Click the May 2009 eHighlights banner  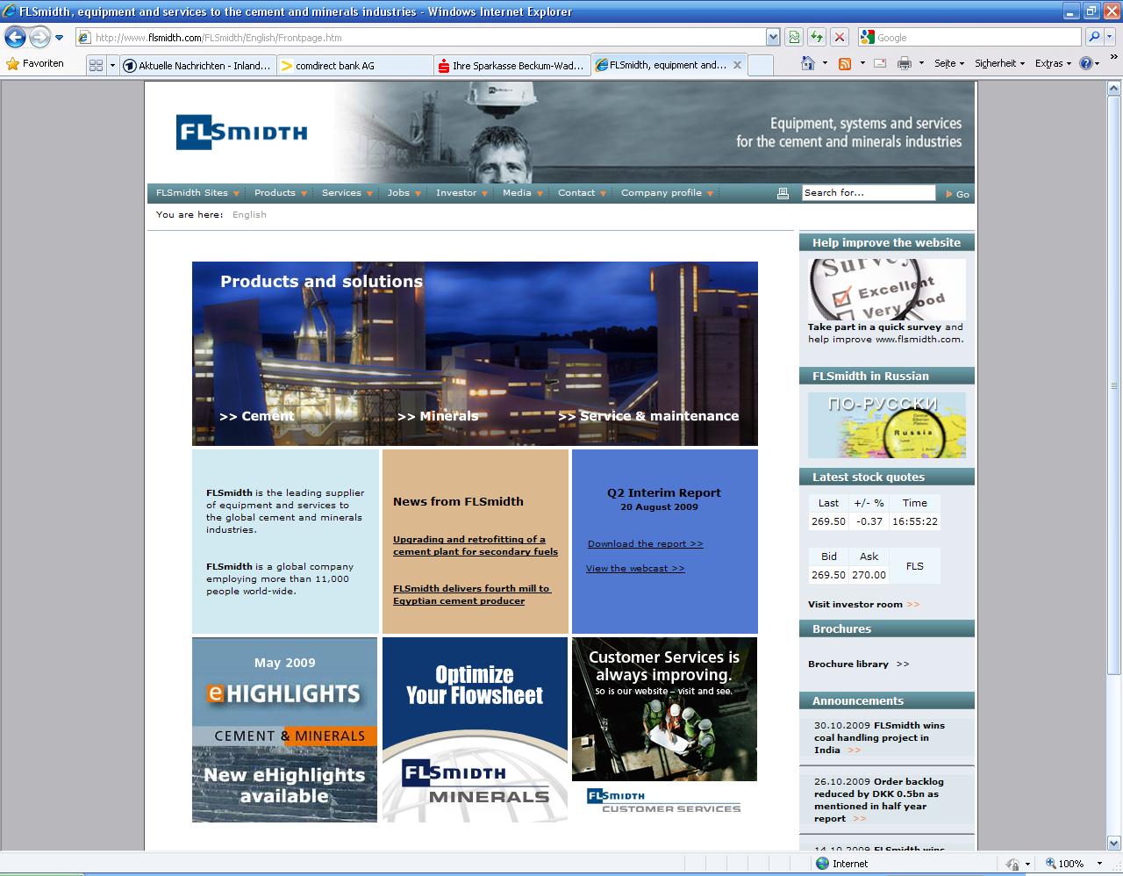(x=284, y=729)
